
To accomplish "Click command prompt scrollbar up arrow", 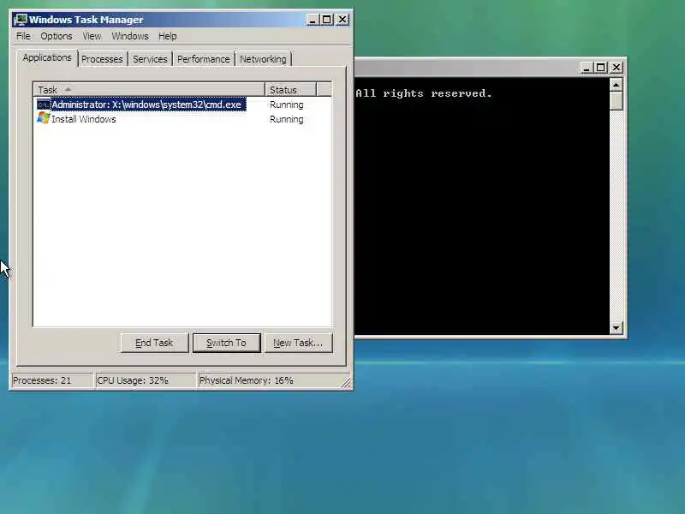I will click(x=616, y=84).
